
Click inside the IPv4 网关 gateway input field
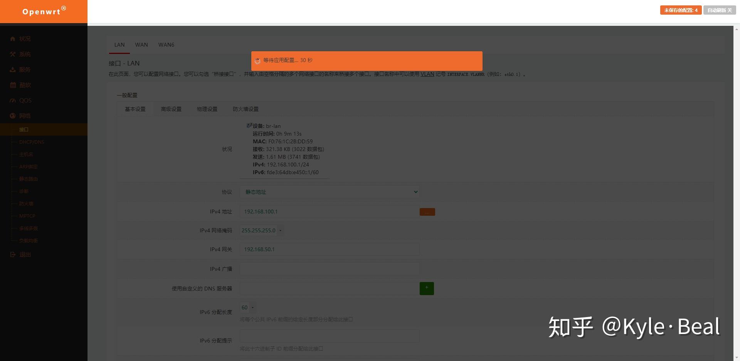(330, 249)
